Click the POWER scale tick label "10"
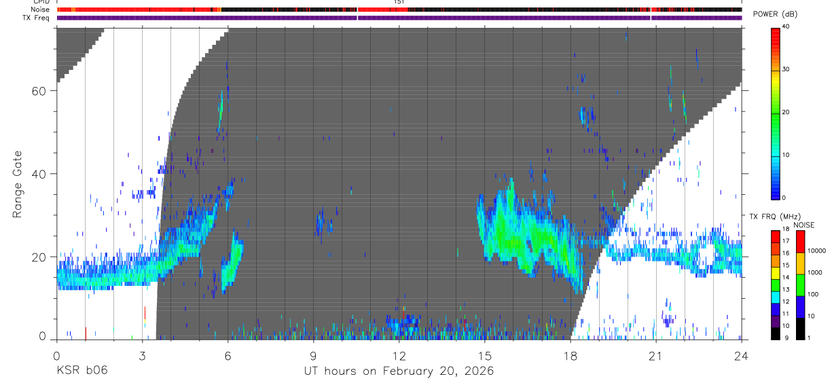Image resolution: width=834 pixels, height=385 pixels. (x=787, y=155)
